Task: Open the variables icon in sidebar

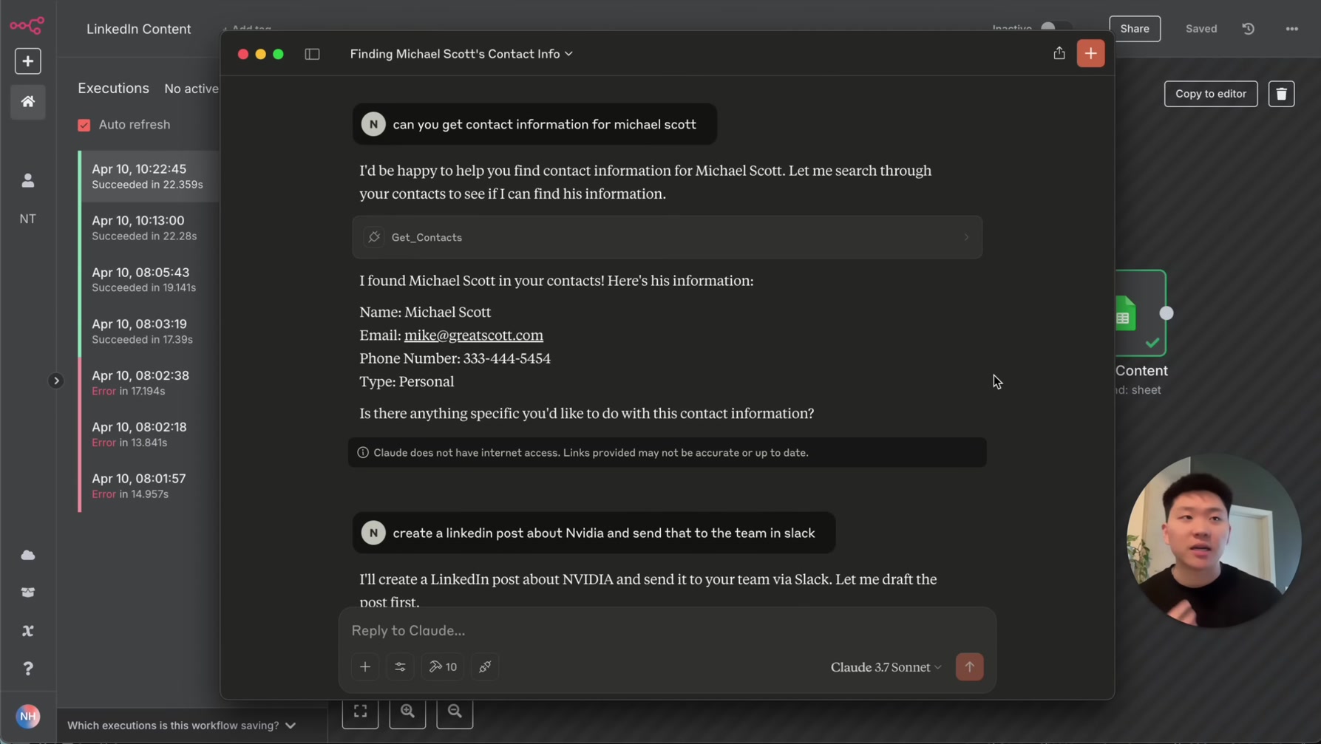Action: coord(28,631)
